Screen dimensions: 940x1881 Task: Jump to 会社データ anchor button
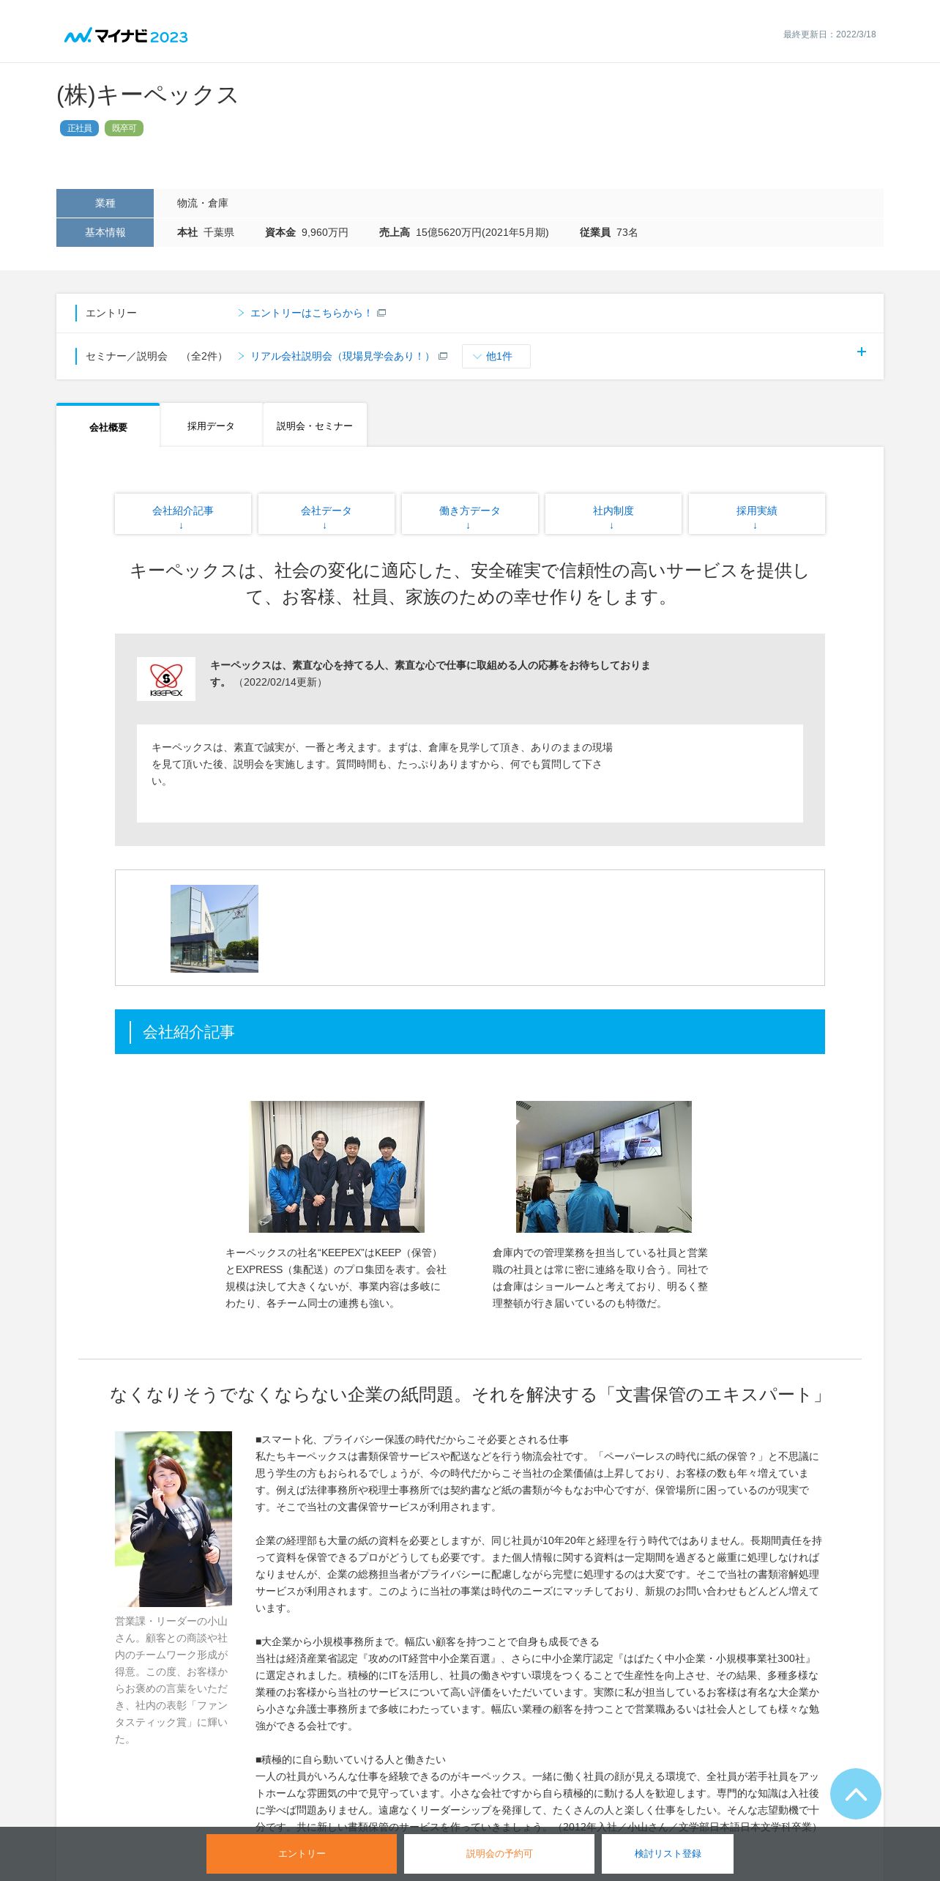(327, 514)
